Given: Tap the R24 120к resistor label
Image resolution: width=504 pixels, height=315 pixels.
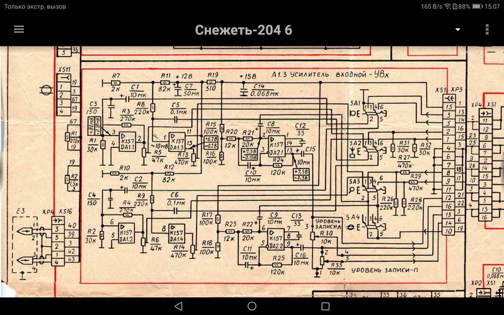Looking at the screenshot, I should [278, 166].
